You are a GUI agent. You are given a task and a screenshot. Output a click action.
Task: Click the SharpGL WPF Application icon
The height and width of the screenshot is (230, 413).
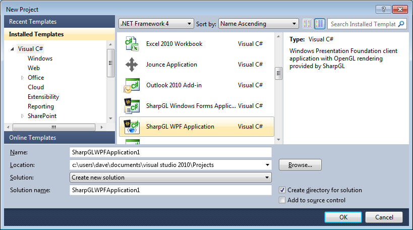pos(132,127)
